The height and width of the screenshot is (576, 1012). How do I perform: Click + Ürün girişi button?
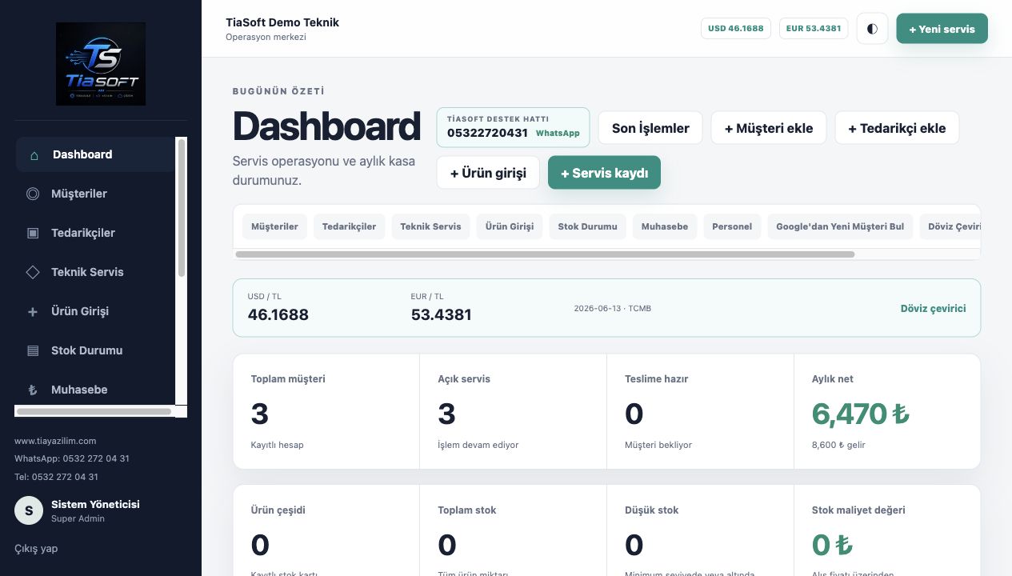tap(488, 173)
